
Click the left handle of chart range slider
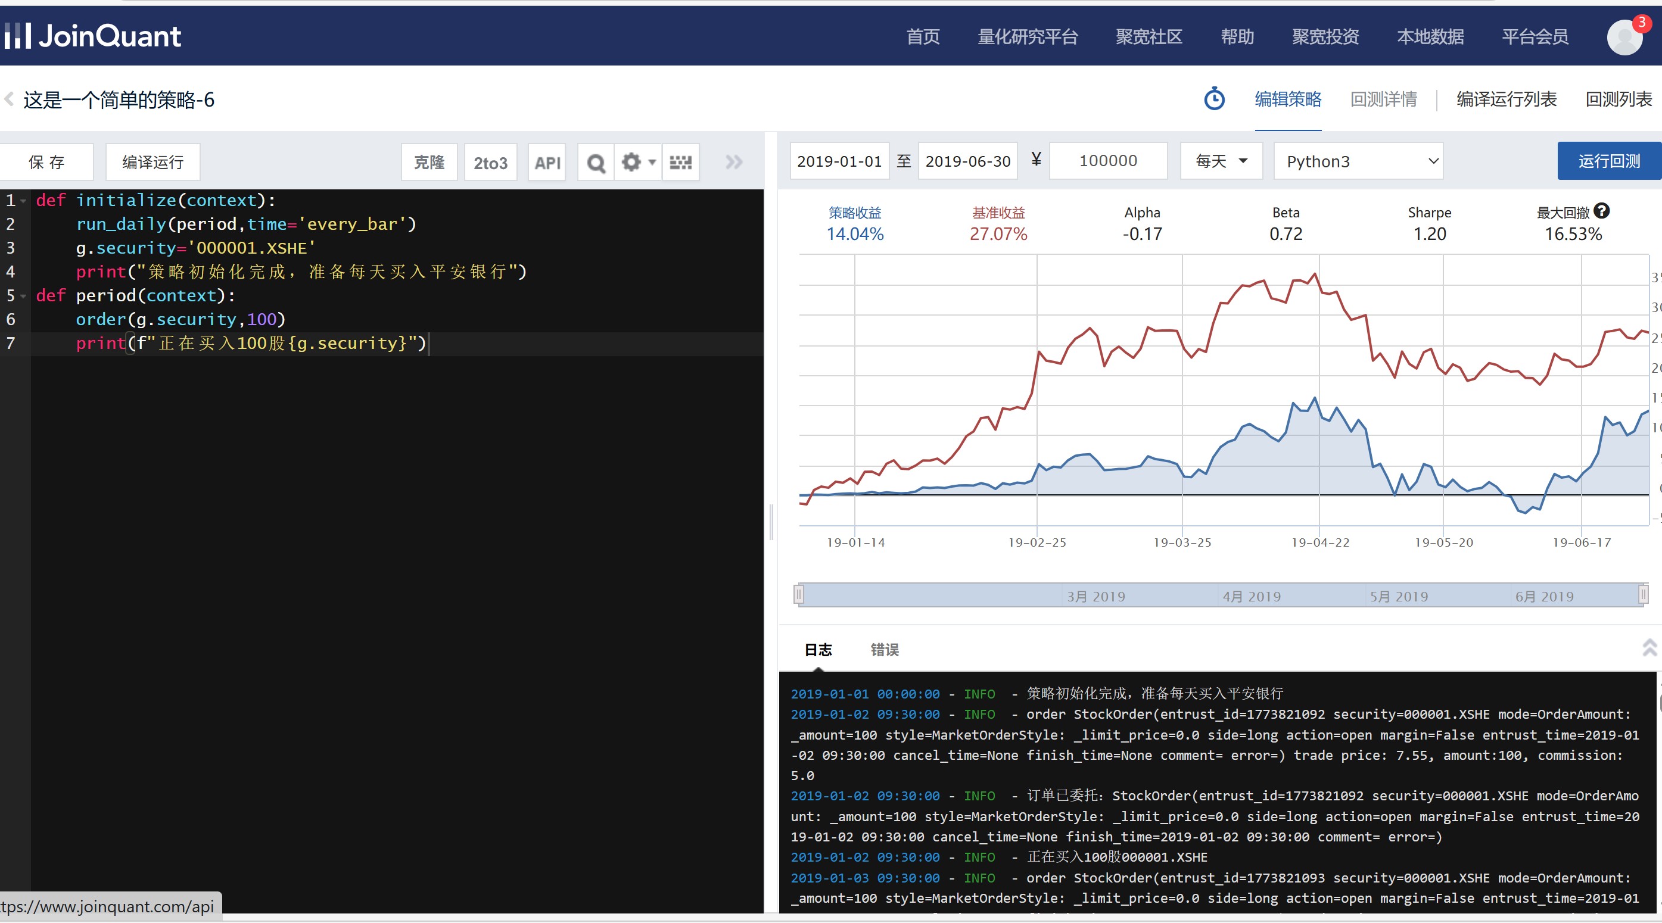tap(799, 594)
